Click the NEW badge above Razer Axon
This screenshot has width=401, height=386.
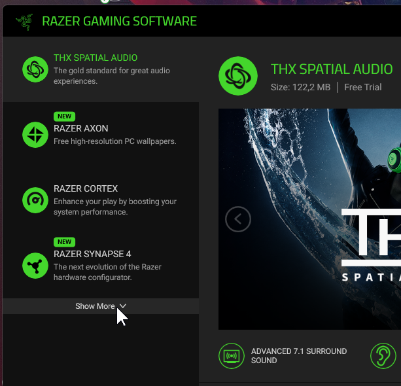(x=65, y=116)
